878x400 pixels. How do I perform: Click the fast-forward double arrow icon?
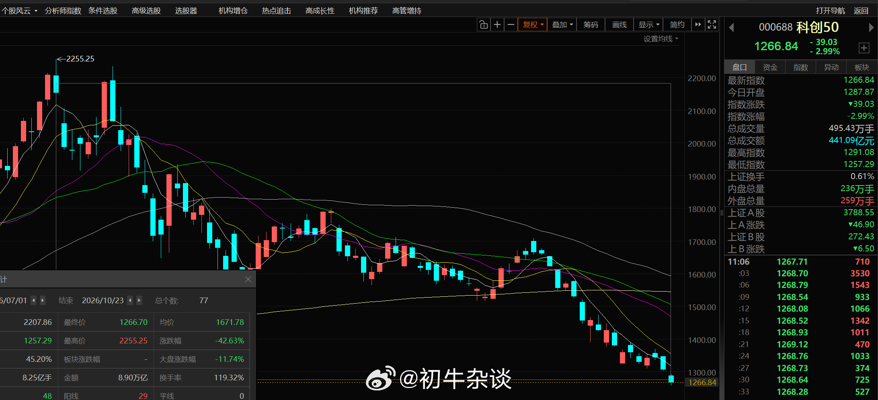(x=698, y=25)
